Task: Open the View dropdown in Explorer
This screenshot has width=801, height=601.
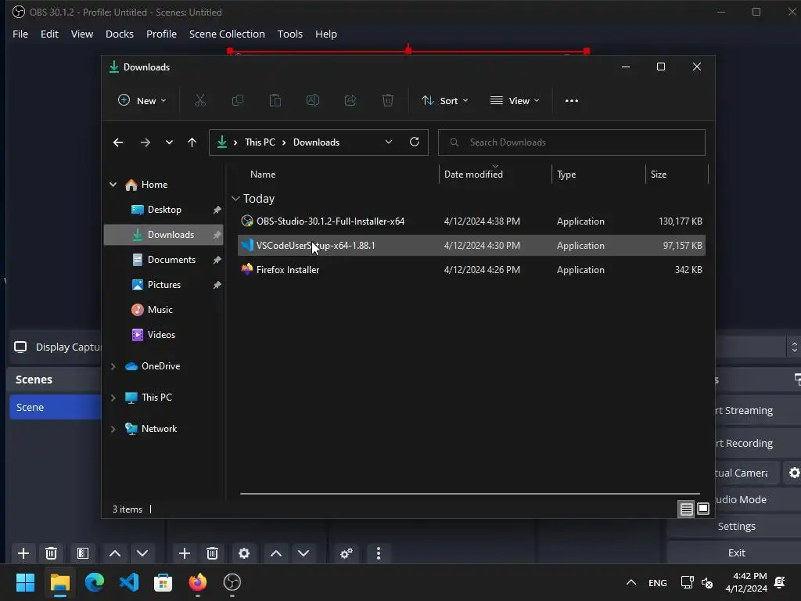Action: tap(515, 101)
